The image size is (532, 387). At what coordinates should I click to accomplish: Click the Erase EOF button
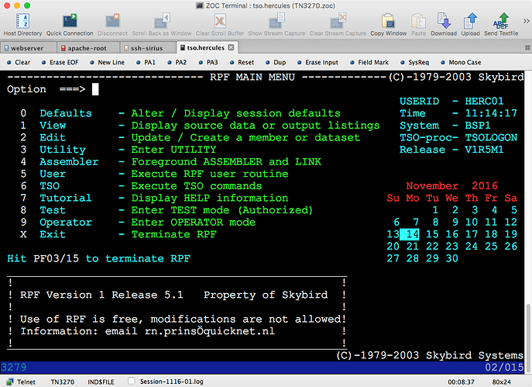tap(60, 62)
